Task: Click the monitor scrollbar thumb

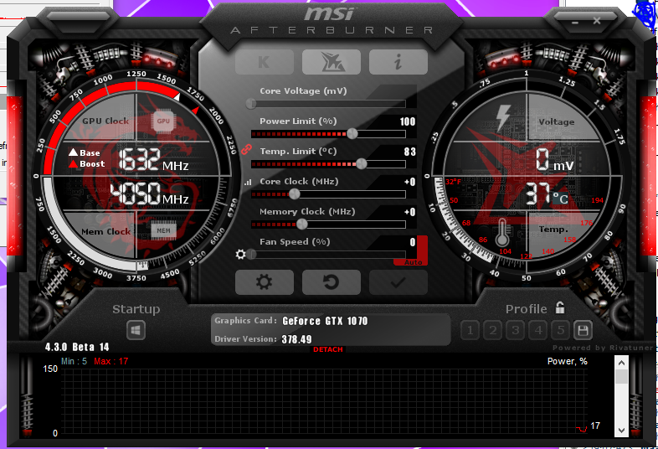Action: pos(621,376)
